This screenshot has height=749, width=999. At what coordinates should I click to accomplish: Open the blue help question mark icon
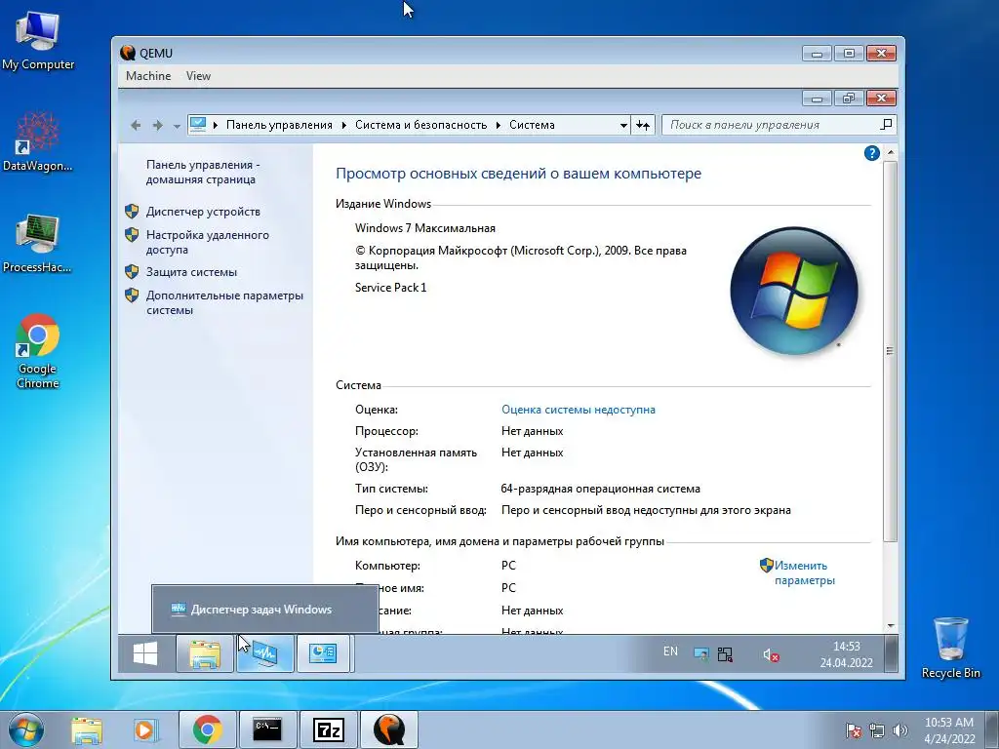871,153
